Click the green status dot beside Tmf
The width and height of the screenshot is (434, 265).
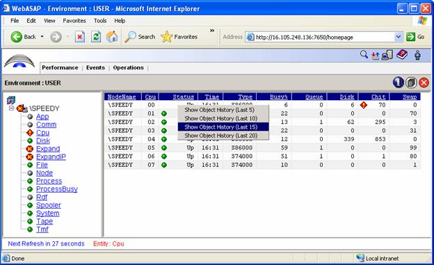[x=30, y=230]
